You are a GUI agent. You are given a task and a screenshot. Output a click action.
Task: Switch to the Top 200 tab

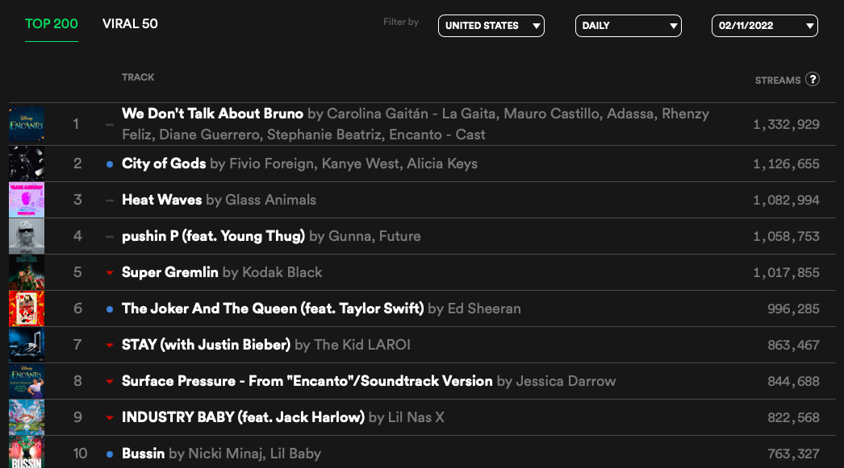pos(52,23)
